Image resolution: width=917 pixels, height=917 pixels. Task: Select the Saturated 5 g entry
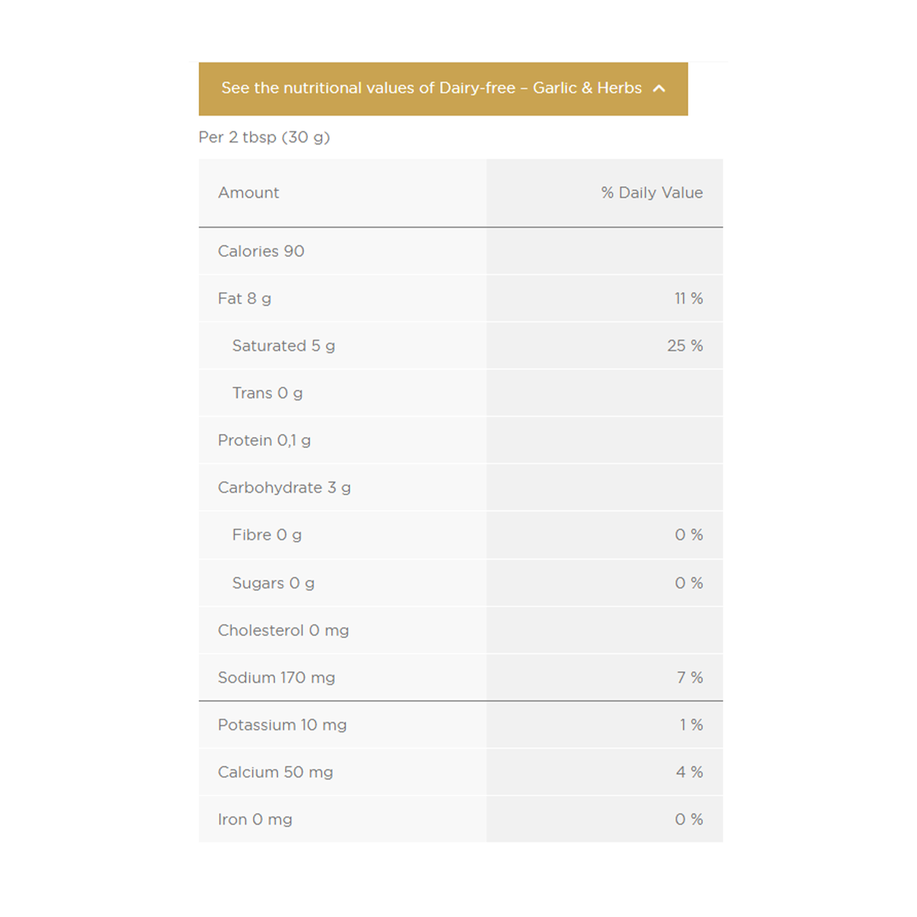pos(284,346)
